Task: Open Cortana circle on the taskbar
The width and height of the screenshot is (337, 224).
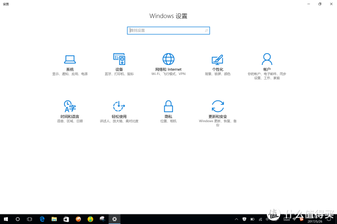Action: [17, 219]
